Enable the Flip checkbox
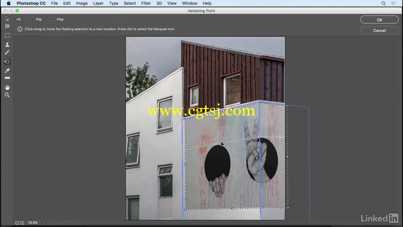403x227 pixels. 32,19
